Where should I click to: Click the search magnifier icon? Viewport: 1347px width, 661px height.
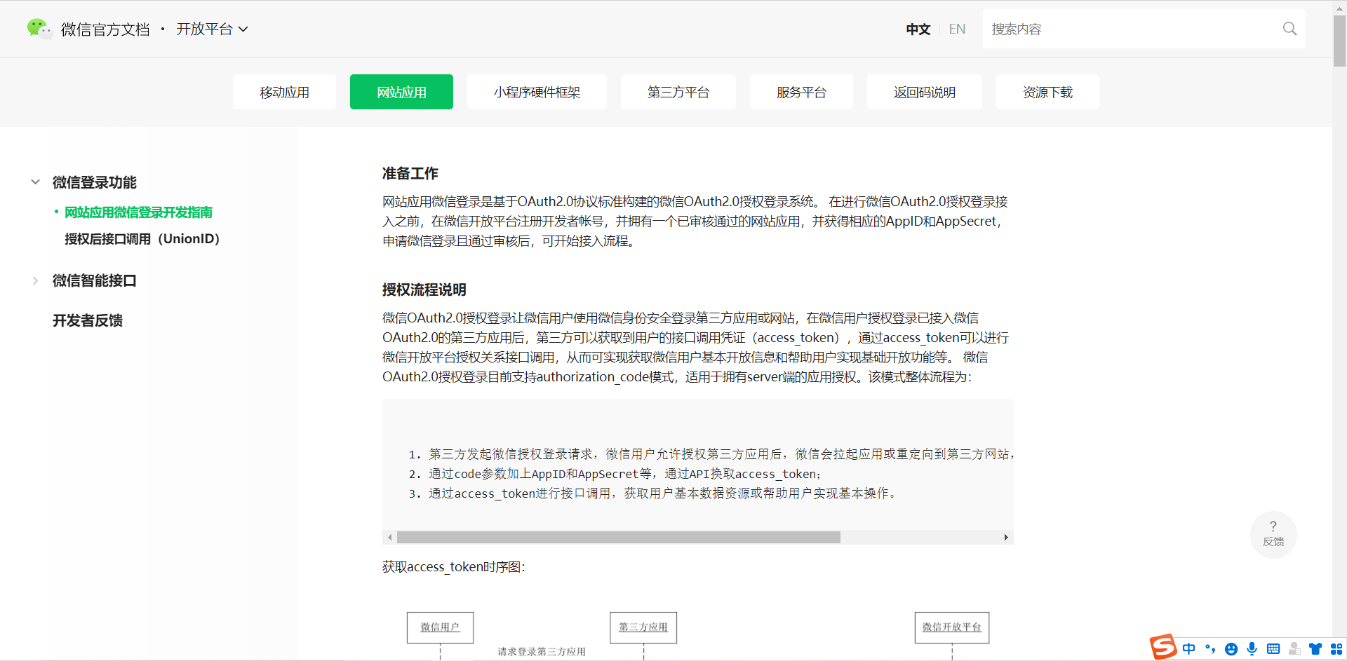(1289, 29)
